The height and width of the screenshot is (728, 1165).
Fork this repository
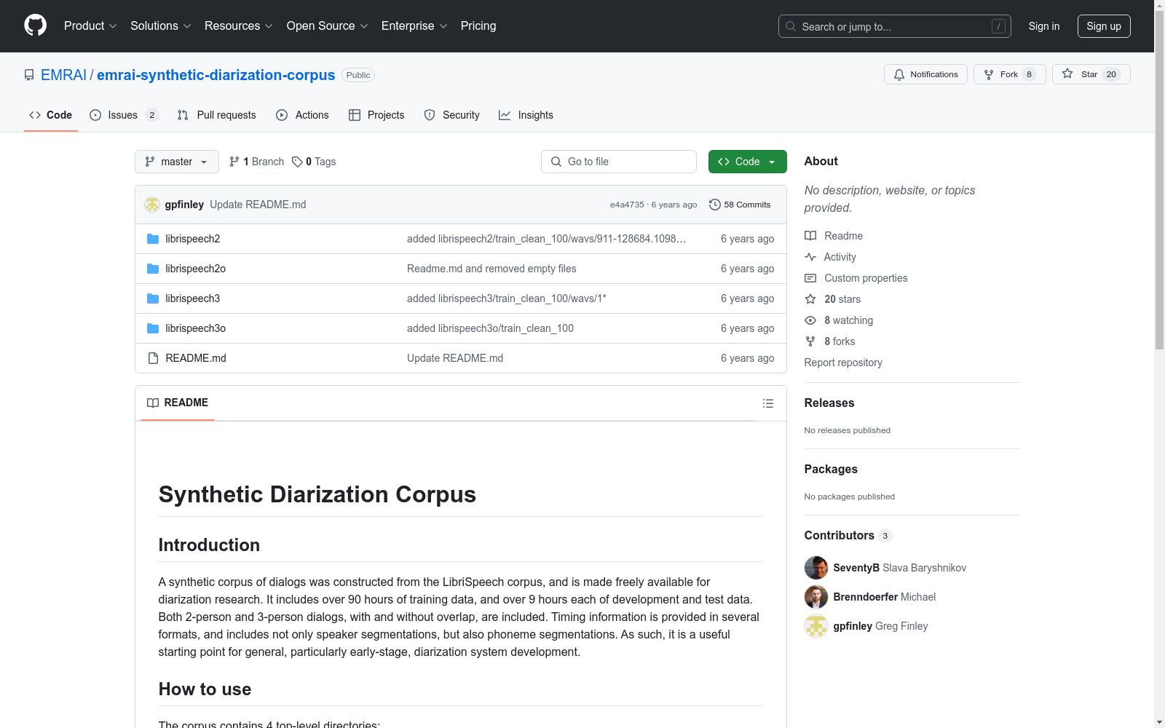tap(1009, 74)
